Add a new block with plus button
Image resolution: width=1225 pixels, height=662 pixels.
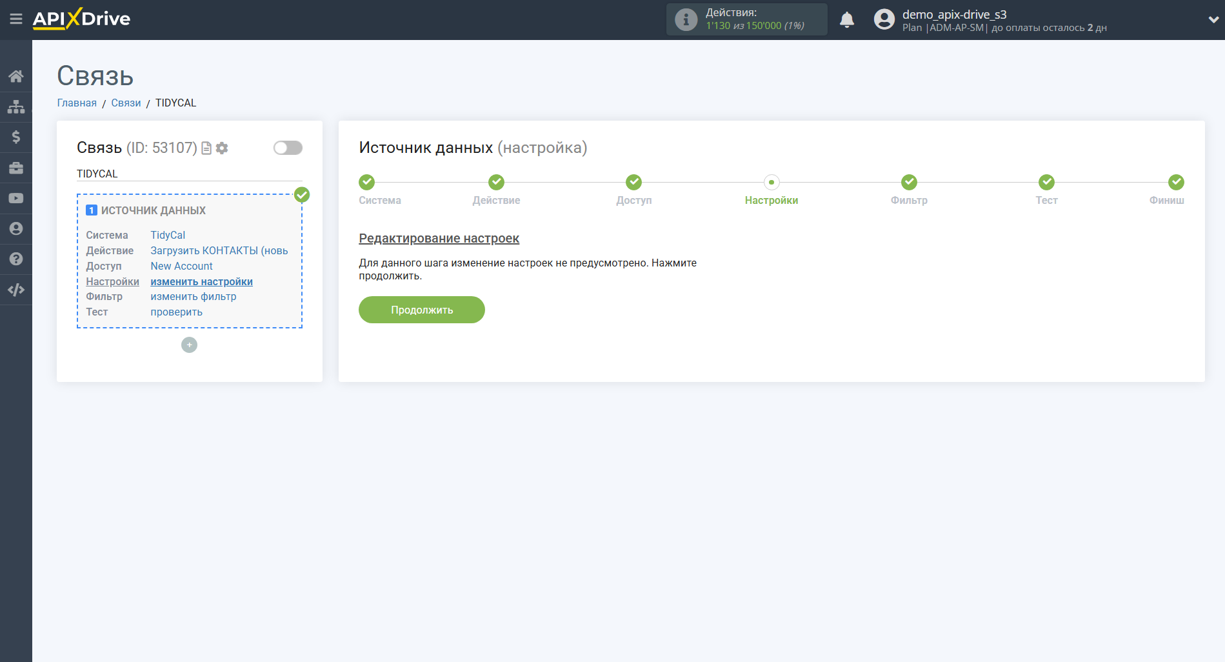click(x=189, y=345)
